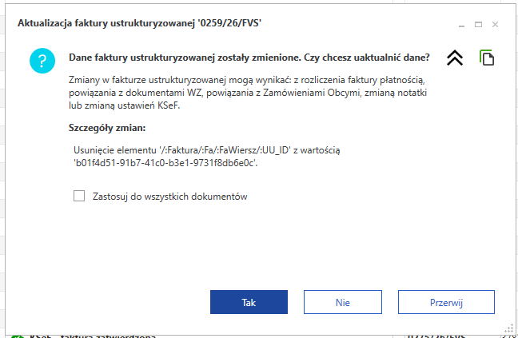Abort using the Przerwij button
Viewport: 518px width, 338px height.
(446, 303)
